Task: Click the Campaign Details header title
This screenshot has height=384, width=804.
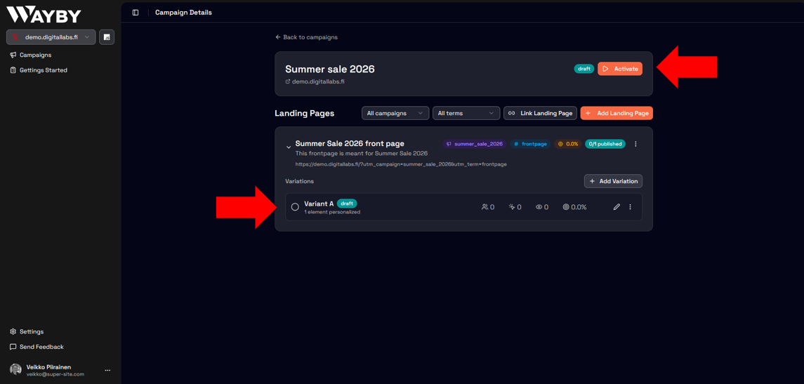Action: click(x=183, y=13)
